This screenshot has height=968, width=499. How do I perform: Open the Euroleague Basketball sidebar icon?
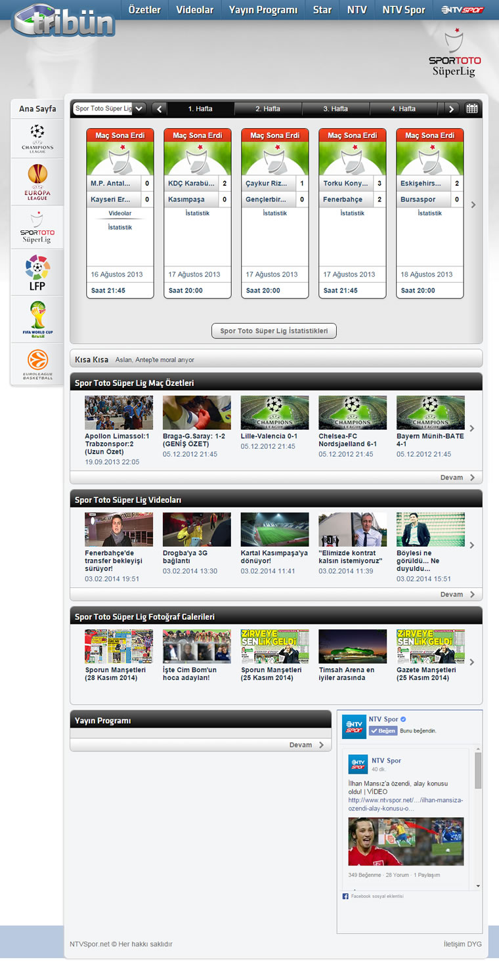[x=37, y=364]
